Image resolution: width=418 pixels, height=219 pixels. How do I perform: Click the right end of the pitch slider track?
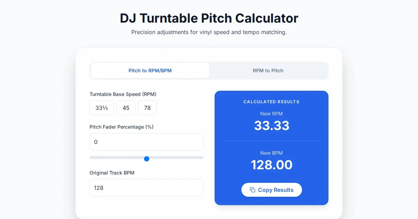[x=202, y=157]
